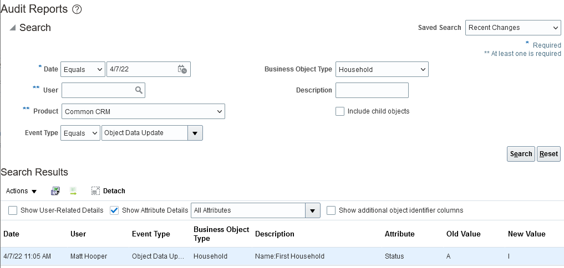Click the Export to Excel icon

tap(55, 191)
